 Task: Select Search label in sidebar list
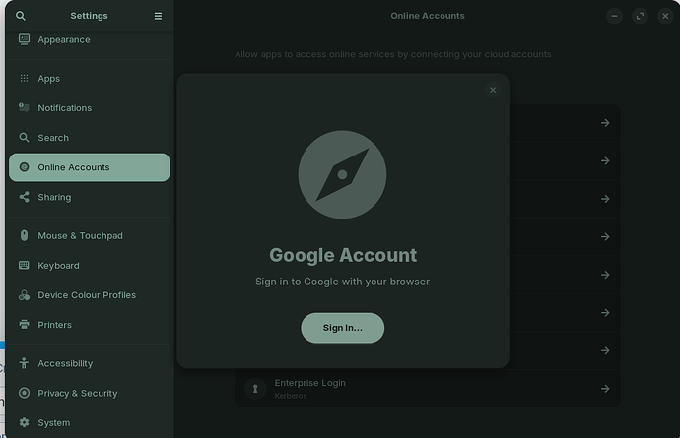[x=53, y=138]
